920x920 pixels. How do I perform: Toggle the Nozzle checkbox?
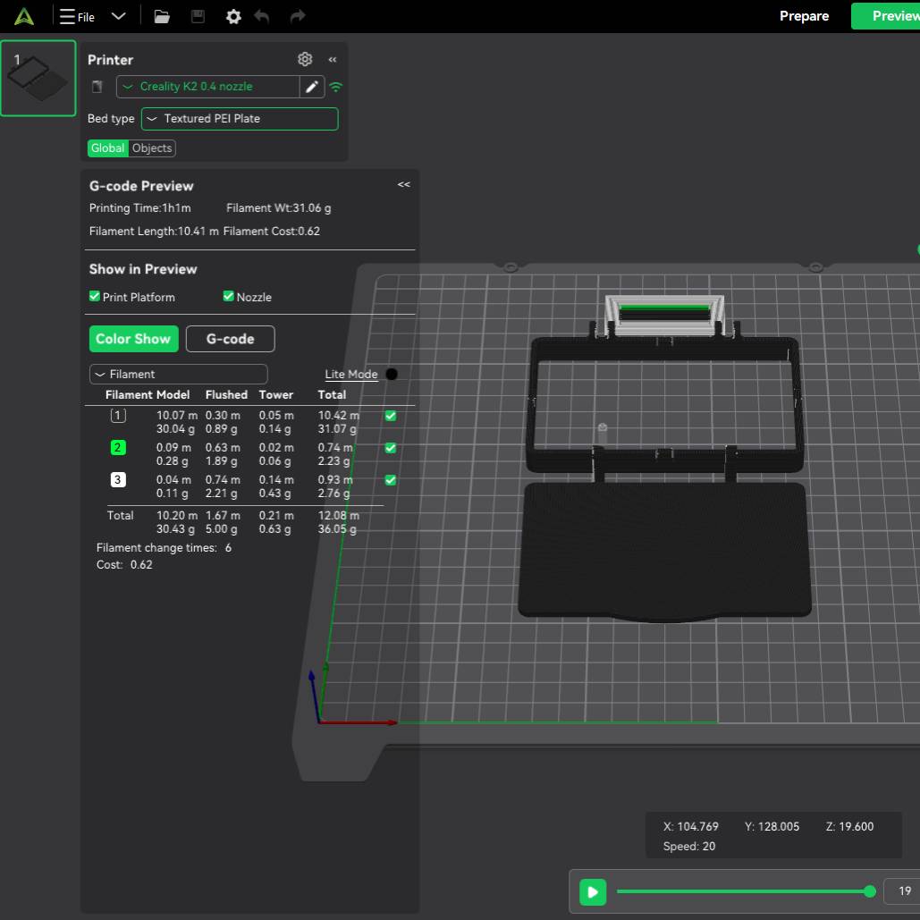click(228, 296)
